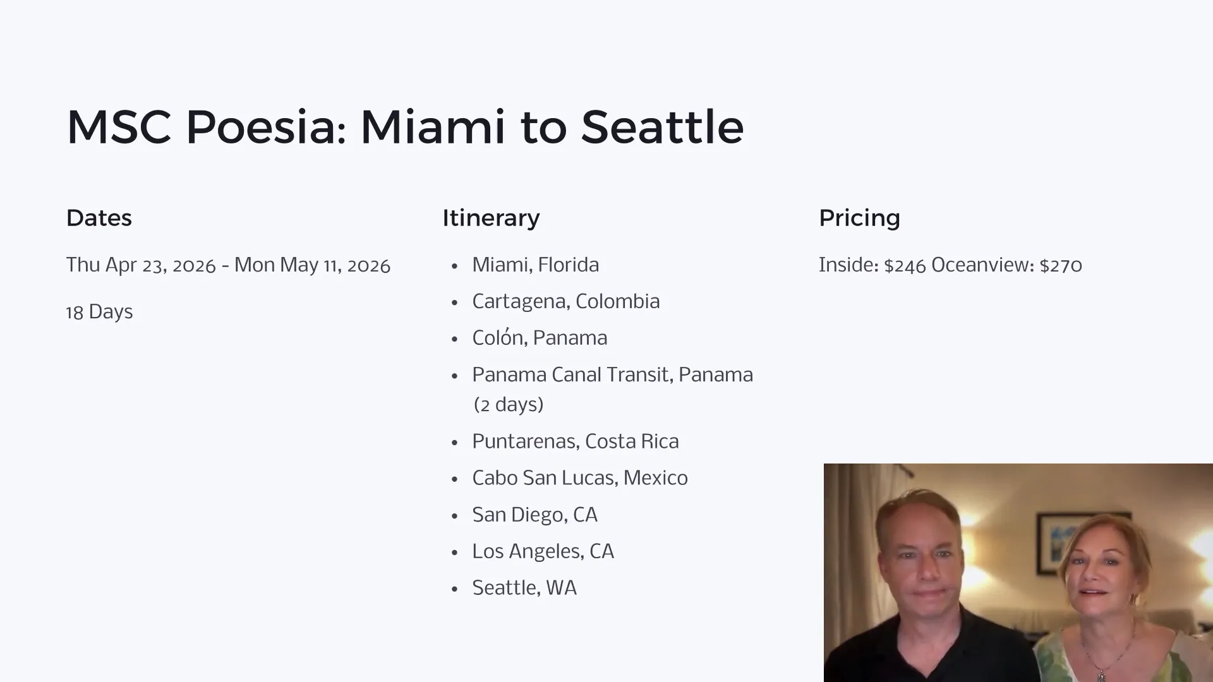Click the Cartagena, Colombia list item
Image resolution: width=1213 pixels, height=682 pixels.
[565, 301]
